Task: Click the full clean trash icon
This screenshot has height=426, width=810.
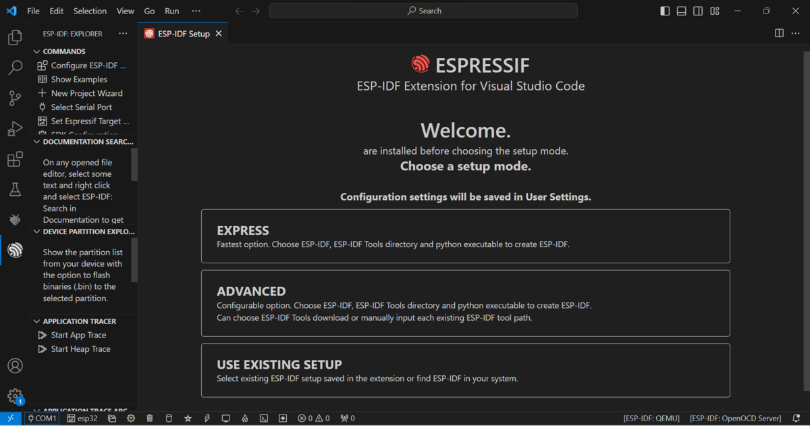Action: 150,419
